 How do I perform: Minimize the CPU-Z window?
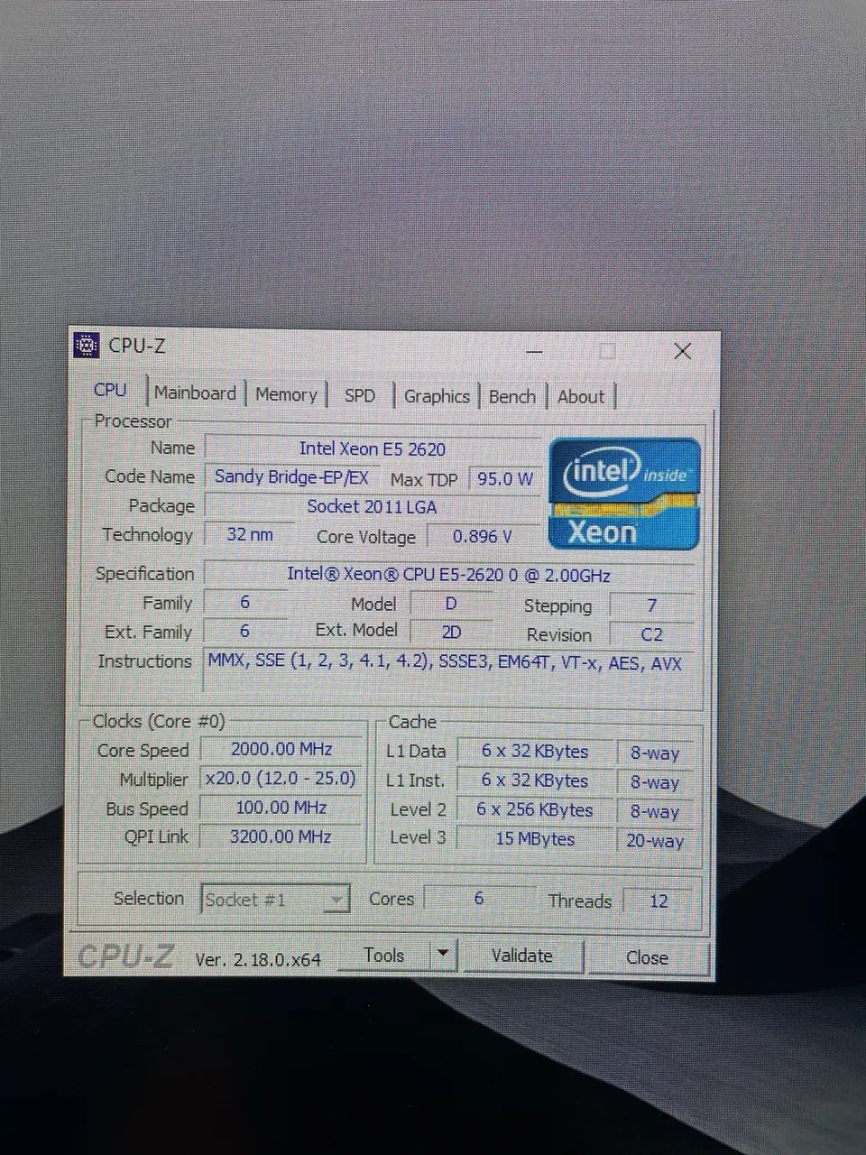[534, 351]
